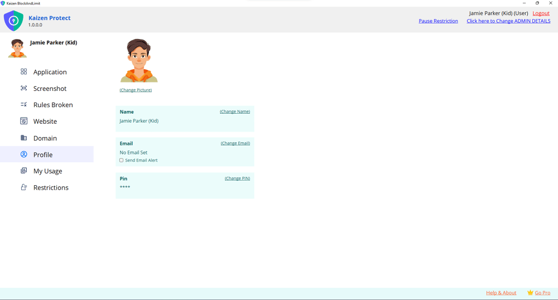
Task: Click the Website browser icon in sidebar
Action: pos(23,121)
